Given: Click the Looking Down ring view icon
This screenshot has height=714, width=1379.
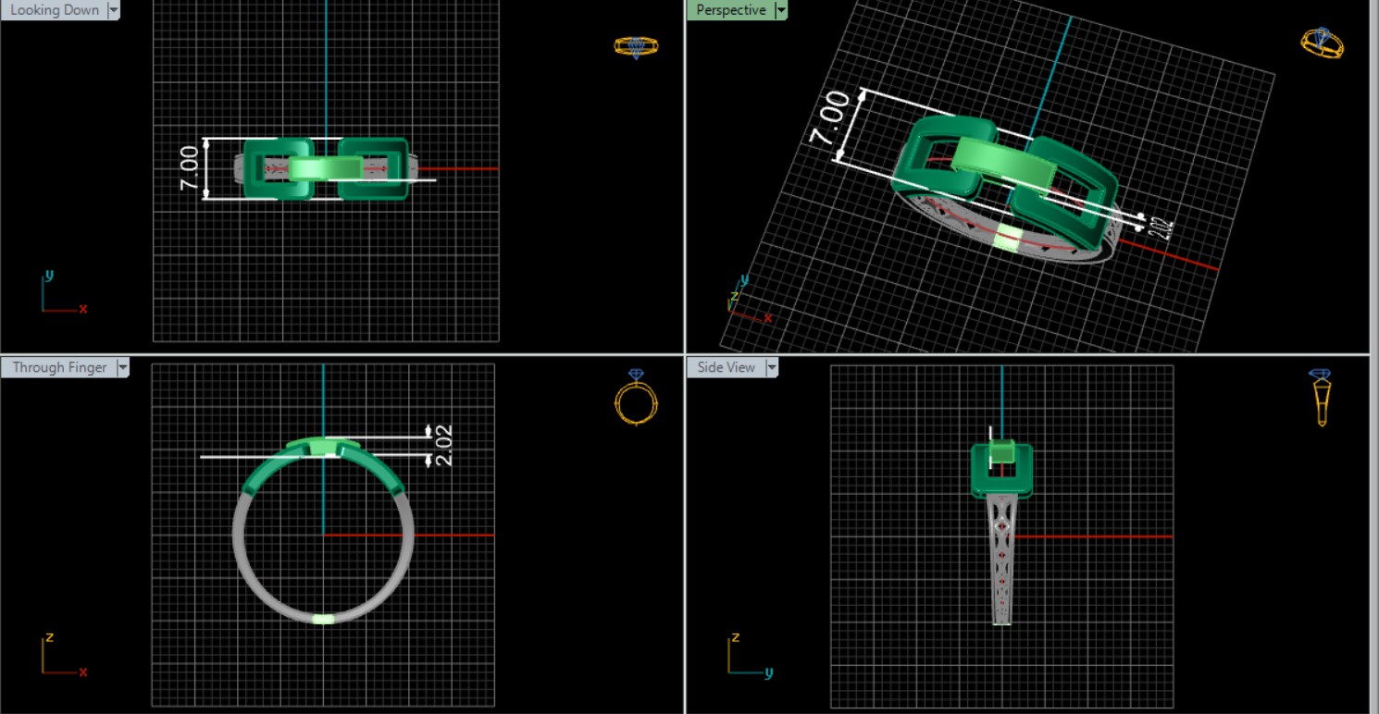Looking at the screenshot, I should click(x=636, y=46).
